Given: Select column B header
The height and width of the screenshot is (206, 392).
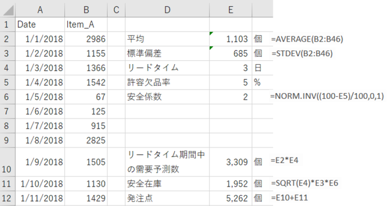Looking at the screenshot, I should pyautogui.click(x=86, y=10).
